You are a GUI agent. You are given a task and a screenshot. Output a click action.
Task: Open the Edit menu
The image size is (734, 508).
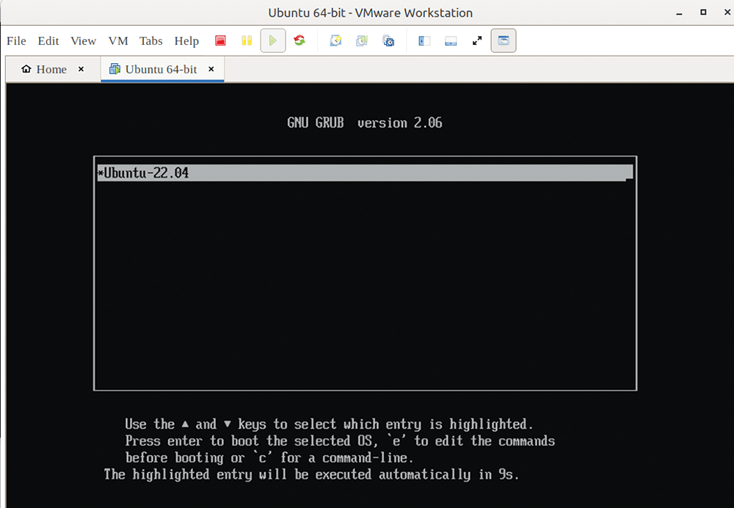48,40
